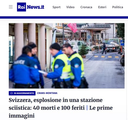Open the police officers article photo

point(67,56)
